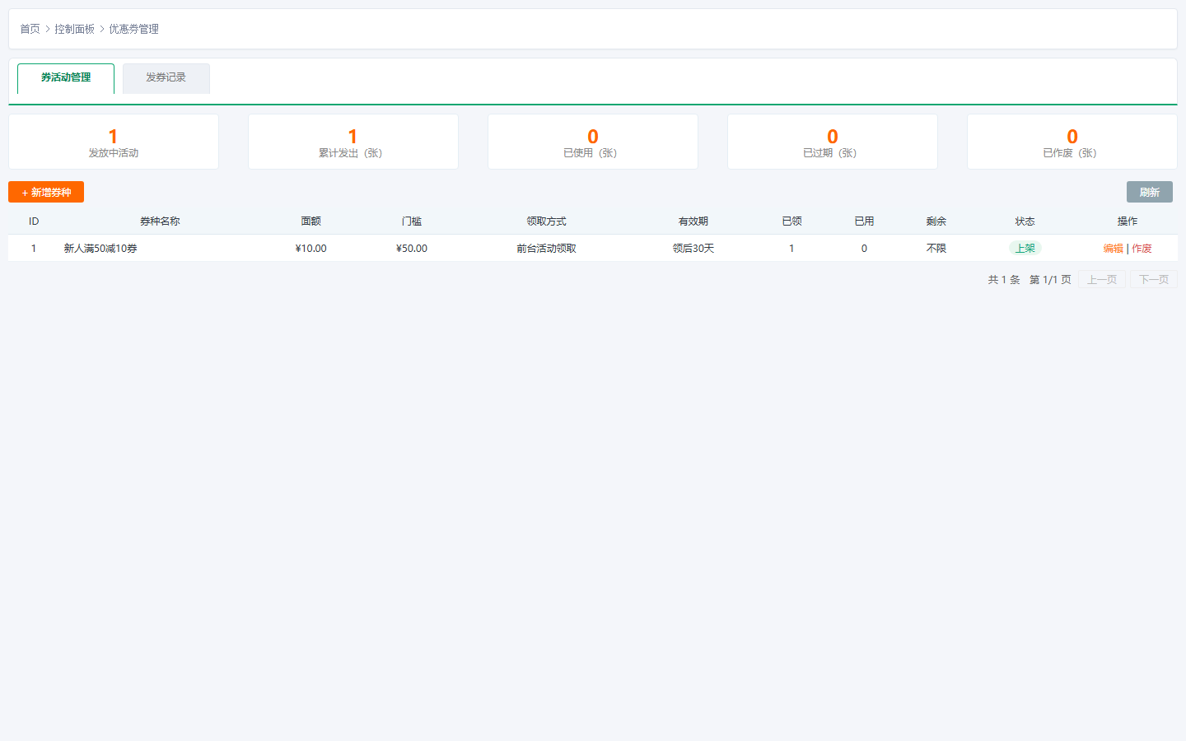1186x741 pixels.
Task: Click the 已领 column header
Action: (x=792, y=221)
